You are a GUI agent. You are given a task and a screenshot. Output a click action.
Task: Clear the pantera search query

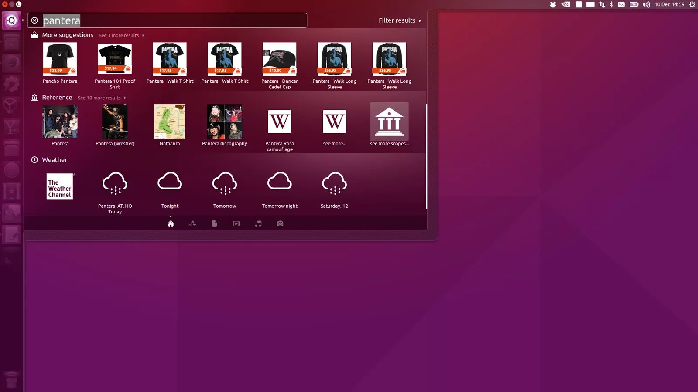[34, 20]
